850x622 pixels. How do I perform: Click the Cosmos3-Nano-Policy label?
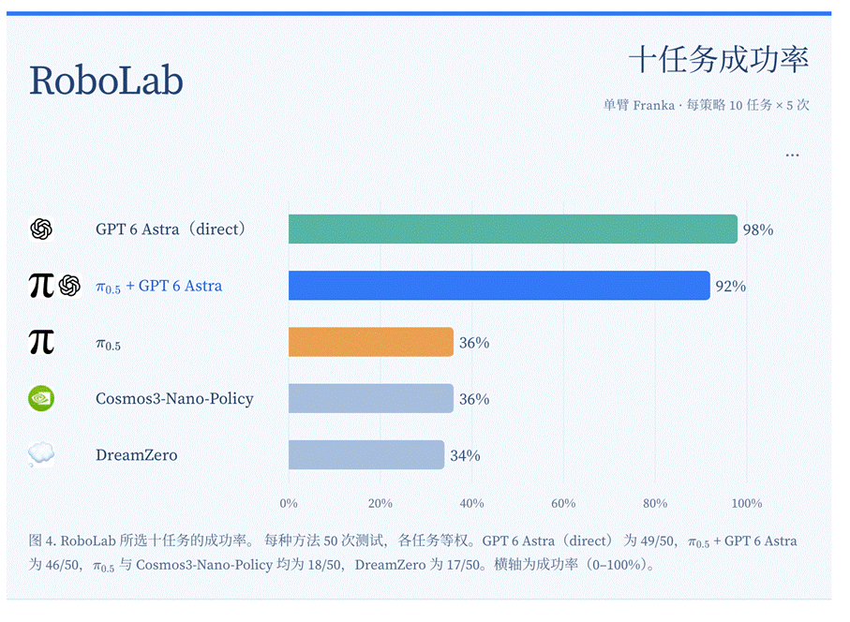pyautogui.click(x=174, y=399)
